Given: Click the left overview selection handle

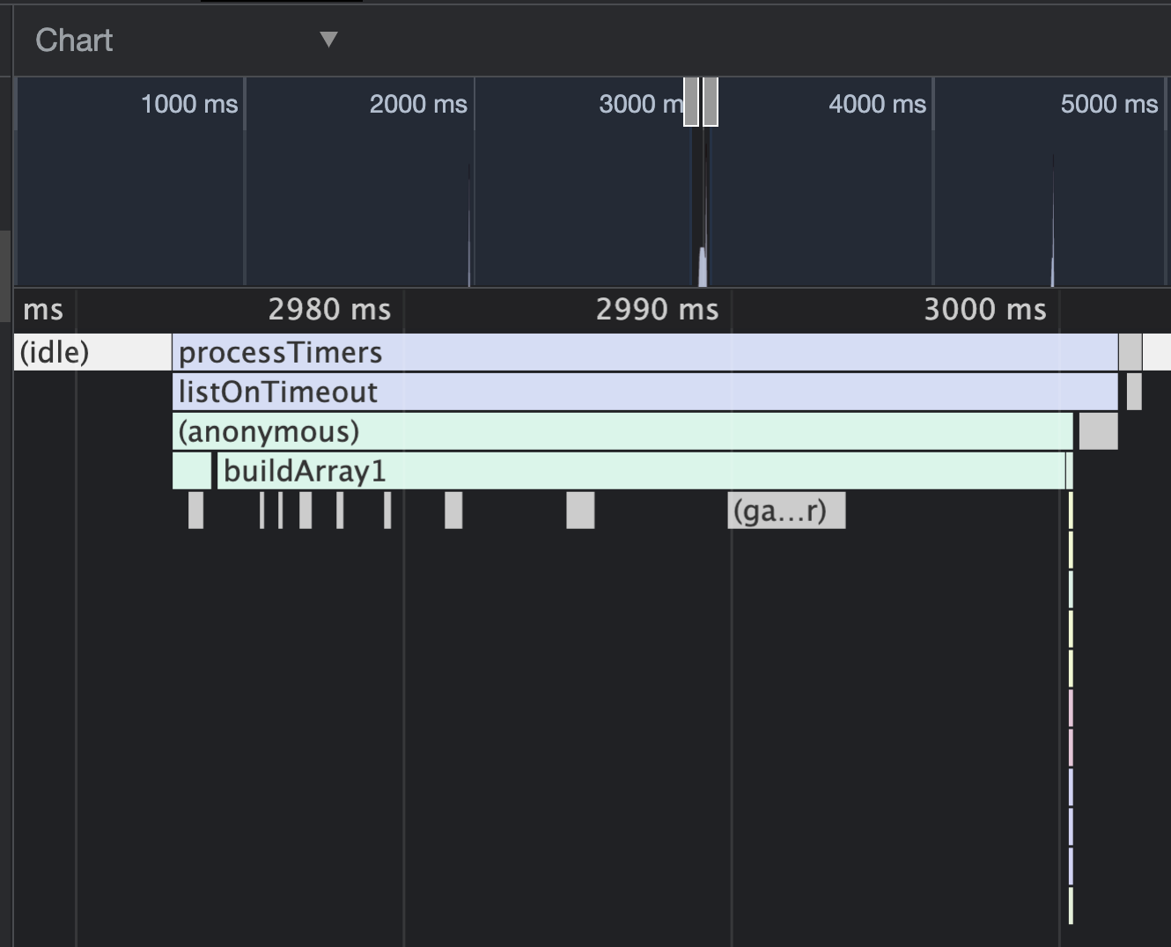Looking at the screenshot, I should point(691,101).
